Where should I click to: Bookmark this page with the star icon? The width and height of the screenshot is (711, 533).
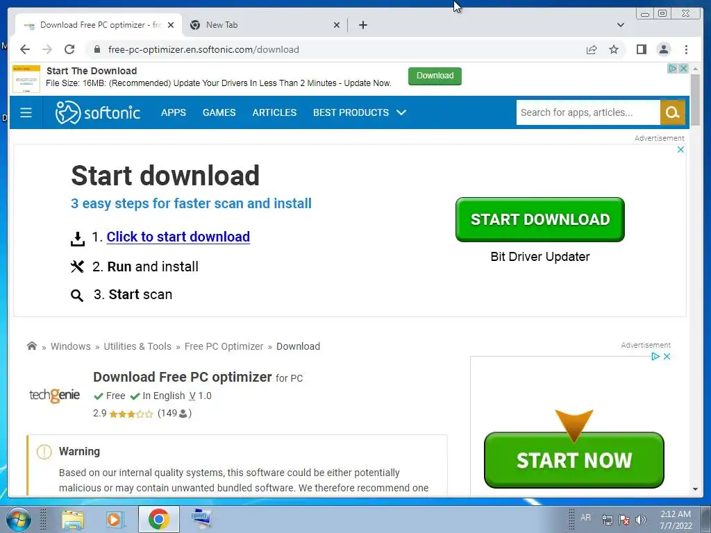(614, 49)
